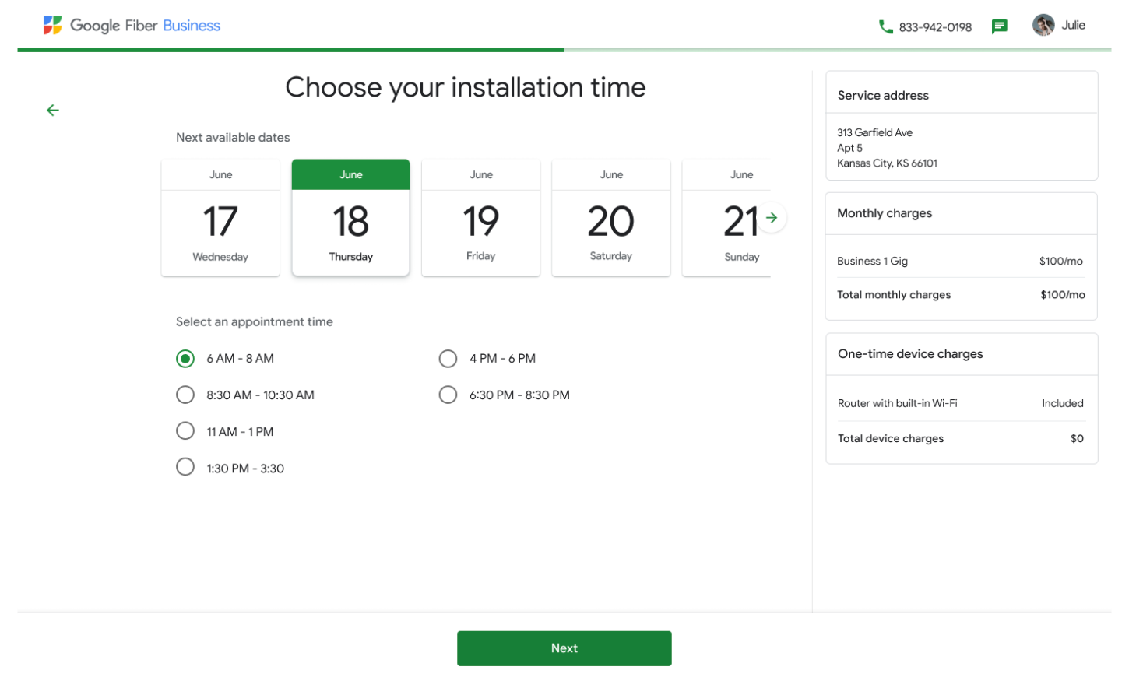Screen dimensions: 1143x674
Task: Select the 6 AM - 8 AM slot
Action: [x=185, y=359]
